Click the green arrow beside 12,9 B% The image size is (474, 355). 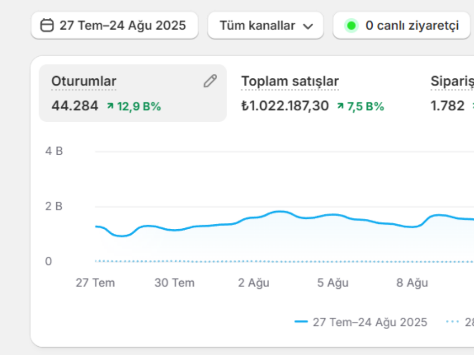click(x=110, y=106)
